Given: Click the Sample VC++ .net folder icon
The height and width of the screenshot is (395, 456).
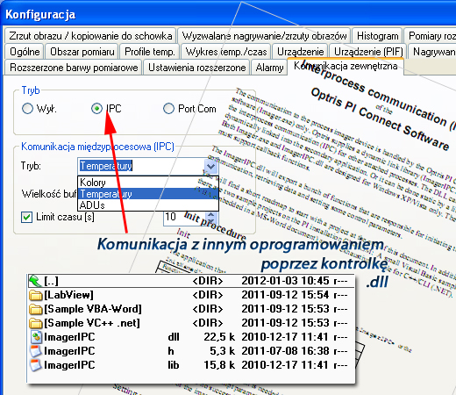Looking at the screenshot, I should [36, 323].
